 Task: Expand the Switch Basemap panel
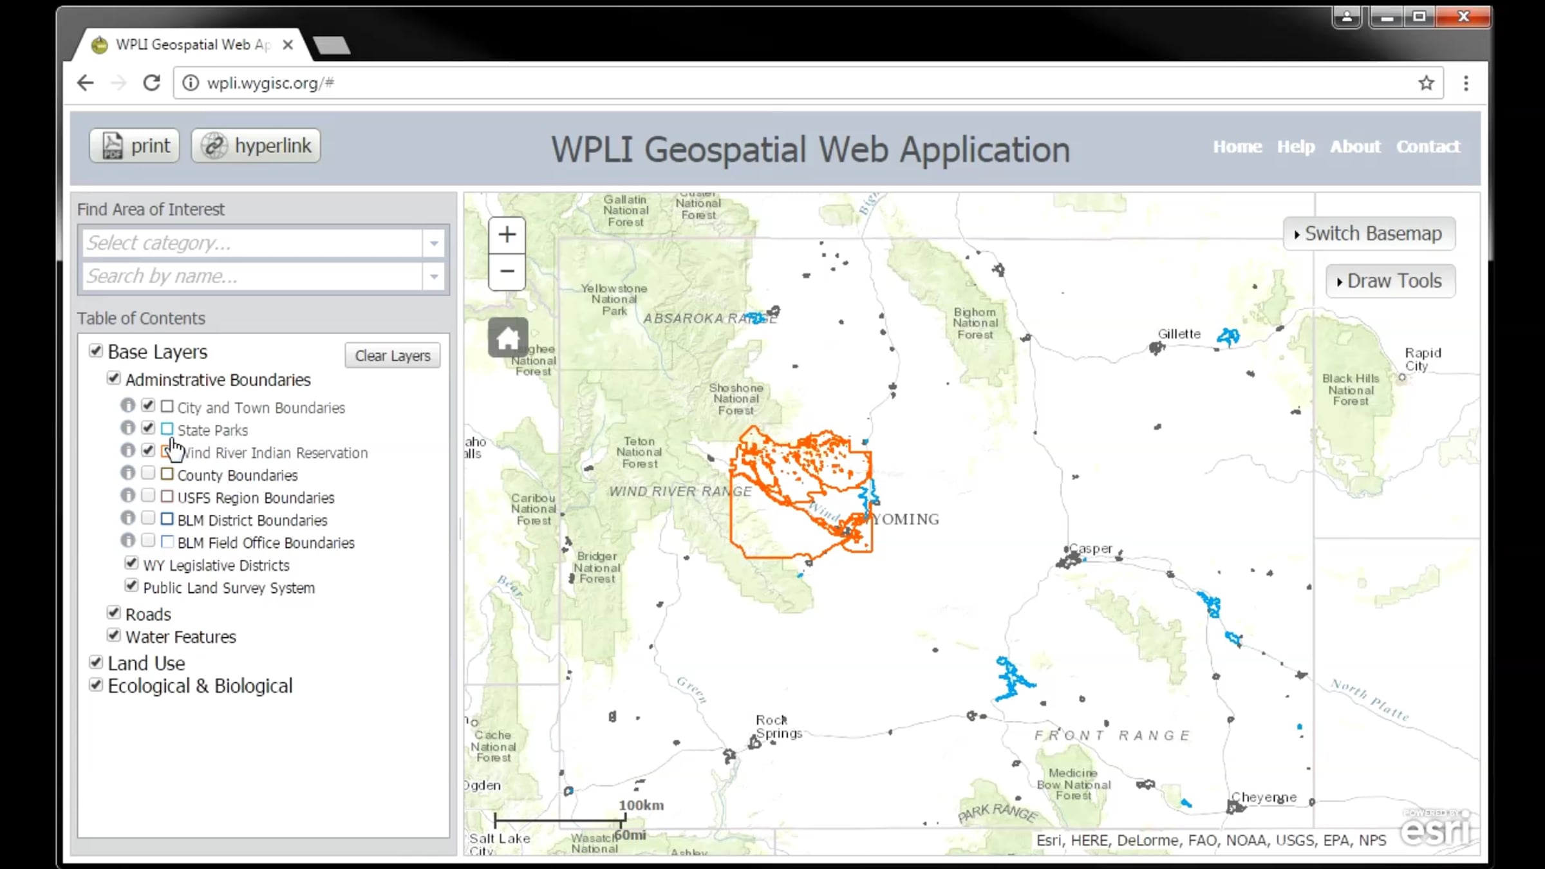(x=1368, y=234)
